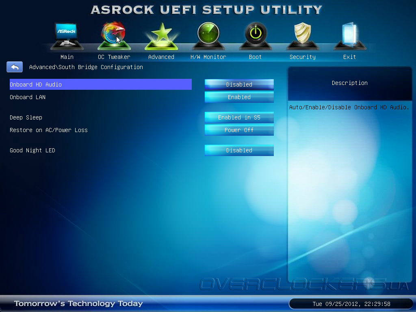Screen dimensions: 416x312
Task: Click the date and time display
Action: [351, 304]
